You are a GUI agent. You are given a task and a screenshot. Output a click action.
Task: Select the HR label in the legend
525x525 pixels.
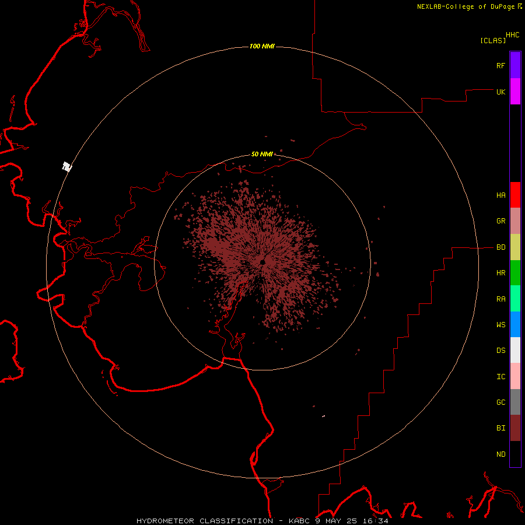(x=501, y=273)
